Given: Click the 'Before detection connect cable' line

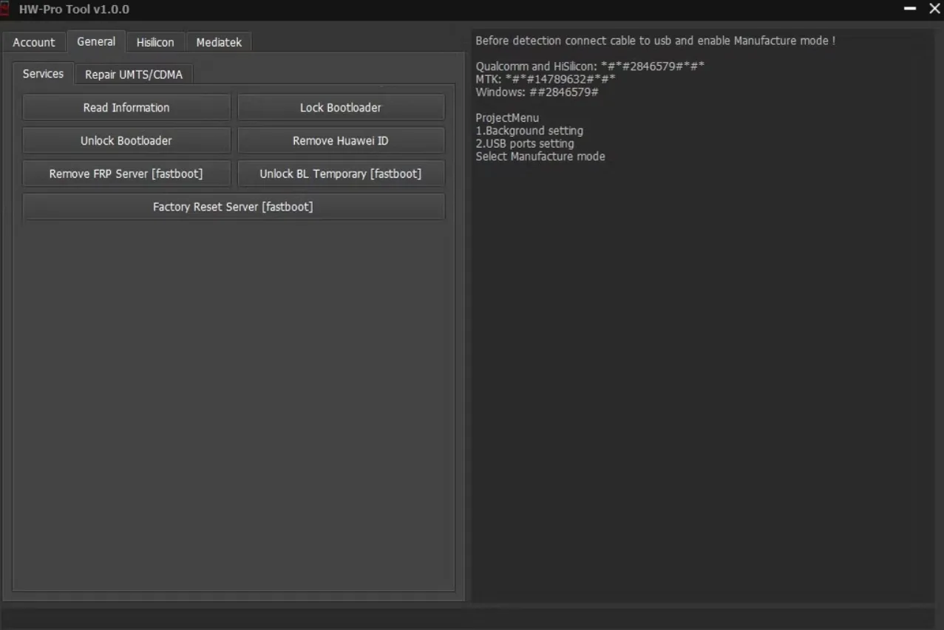Looking at the screenshot, I should [x=655, y=41].
